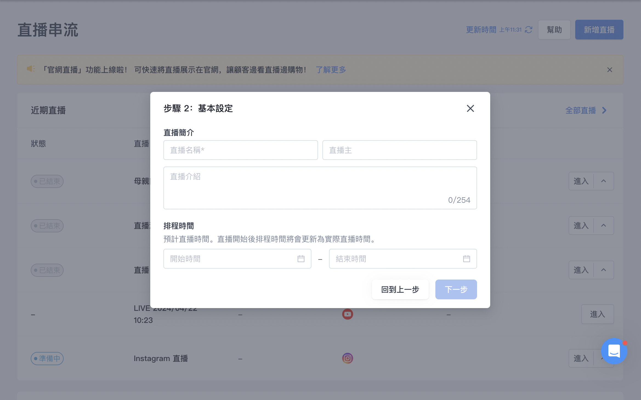Click 進入 on the second 已結束 row
Screen dimensions: 641x400
point(581,226)
